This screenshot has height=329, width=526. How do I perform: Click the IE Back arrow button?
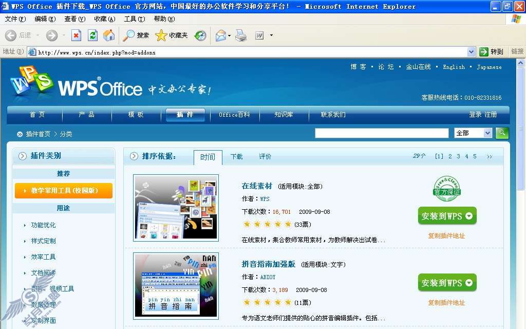click(x=11, y=35)
